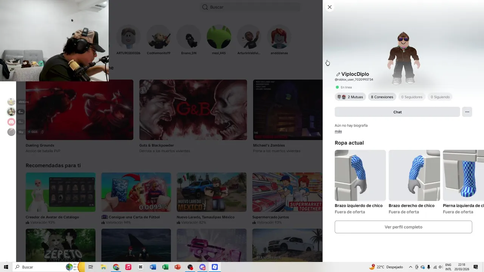Open Task View from the taskbar
Image resolution: width=484 pixels, height=272 pixels.
click(91, 267)
